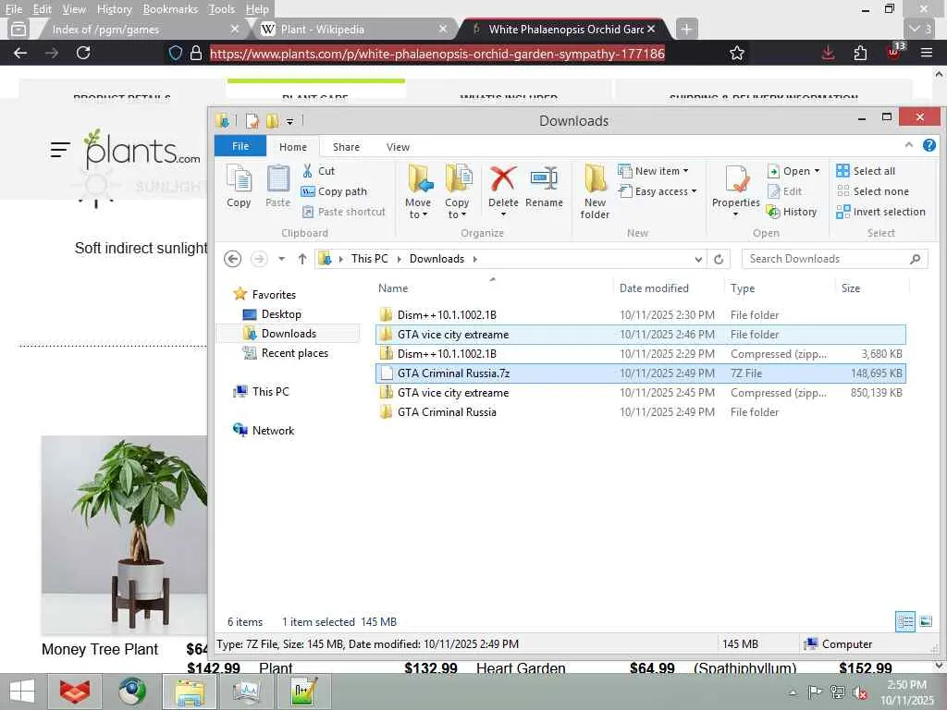The height and width of the screenshot is (710, 947).
Task: Click Select all in the ribbon
Action: (x=866, y=171)
